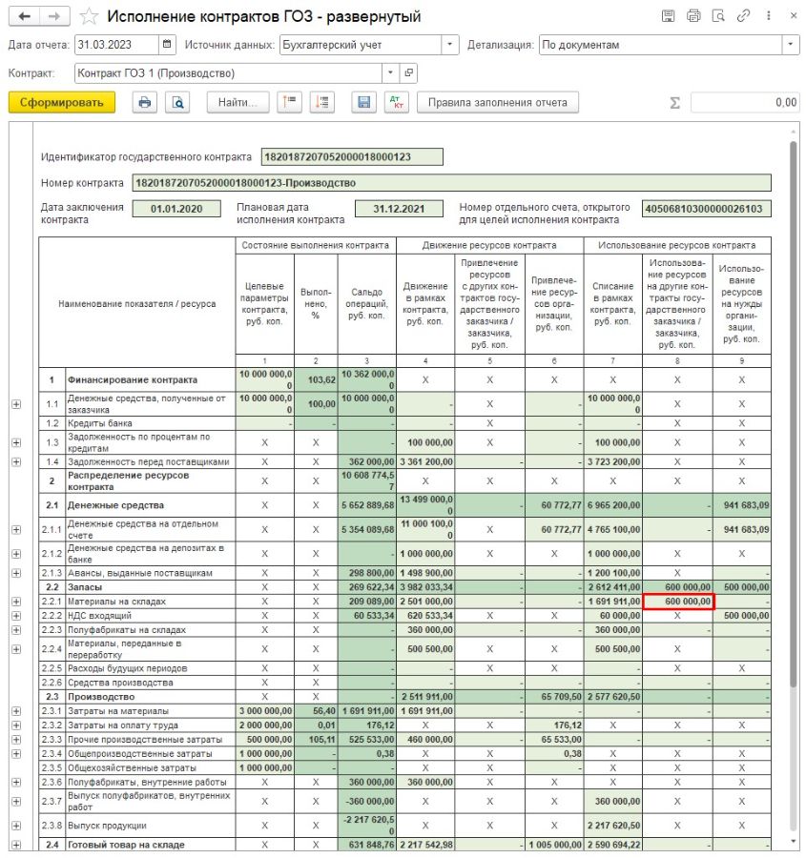Click the Дт/Кт postings toolbar icon

click(x=397, y=102)
